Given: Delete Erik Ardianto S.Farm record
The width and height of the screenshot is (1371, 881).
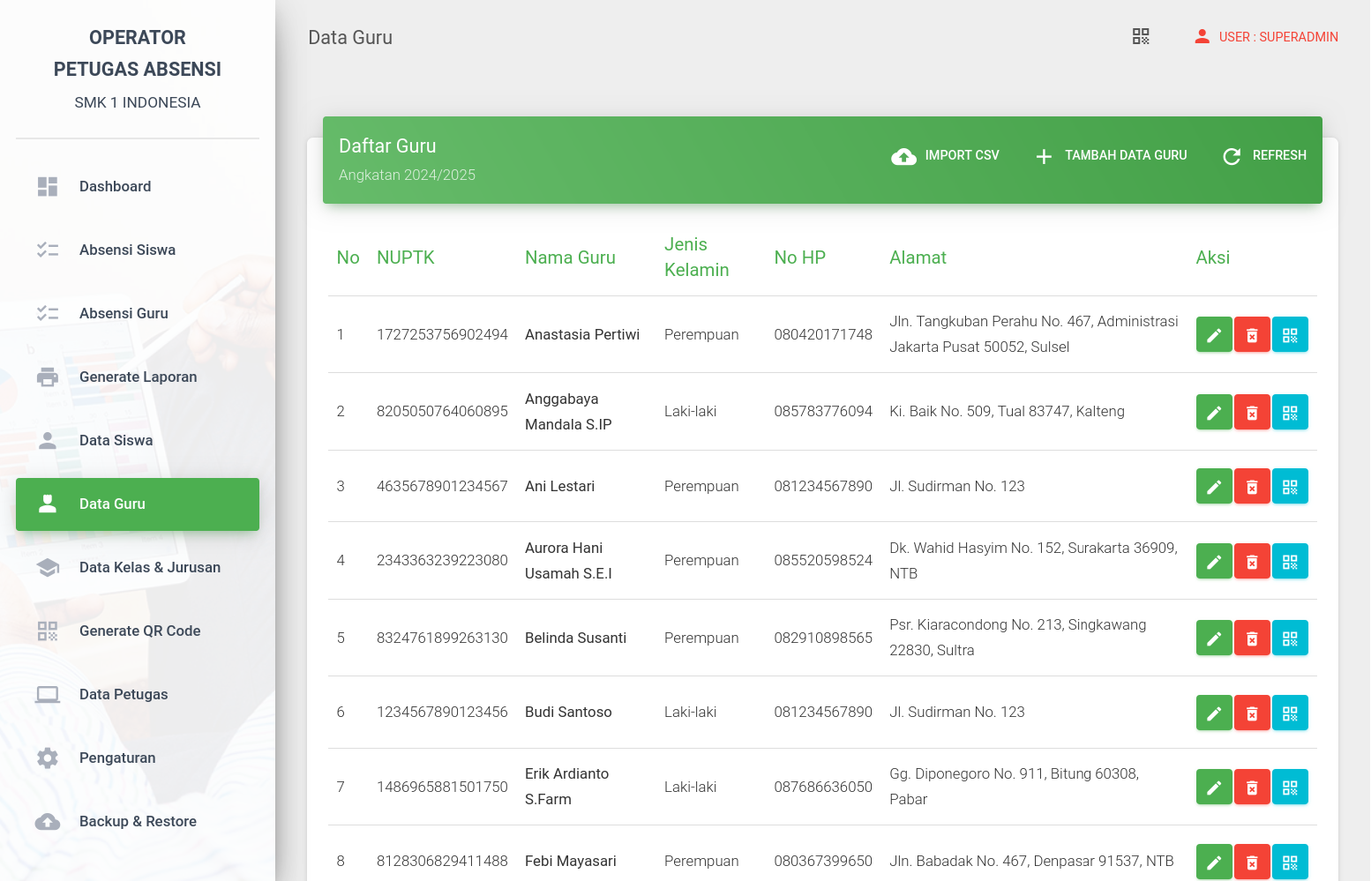Looking at the screenshot, I should coord(1252,787).
